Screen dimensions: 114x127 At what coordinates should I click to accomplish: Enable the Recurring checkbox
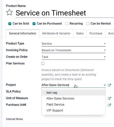pos(67,24)
